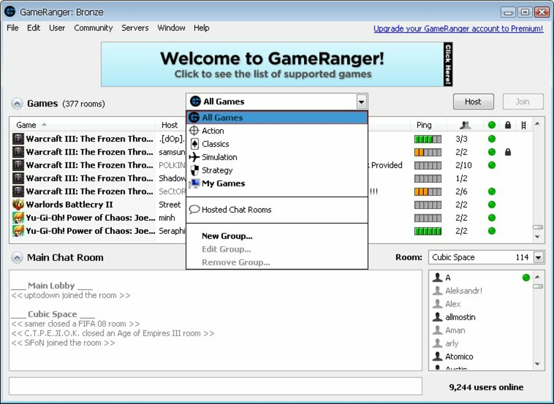This screenshot has height=404, width=554.
Task: Click Upgrade your GameRanger account to Premium link
Action: click(x=458, y=29)
